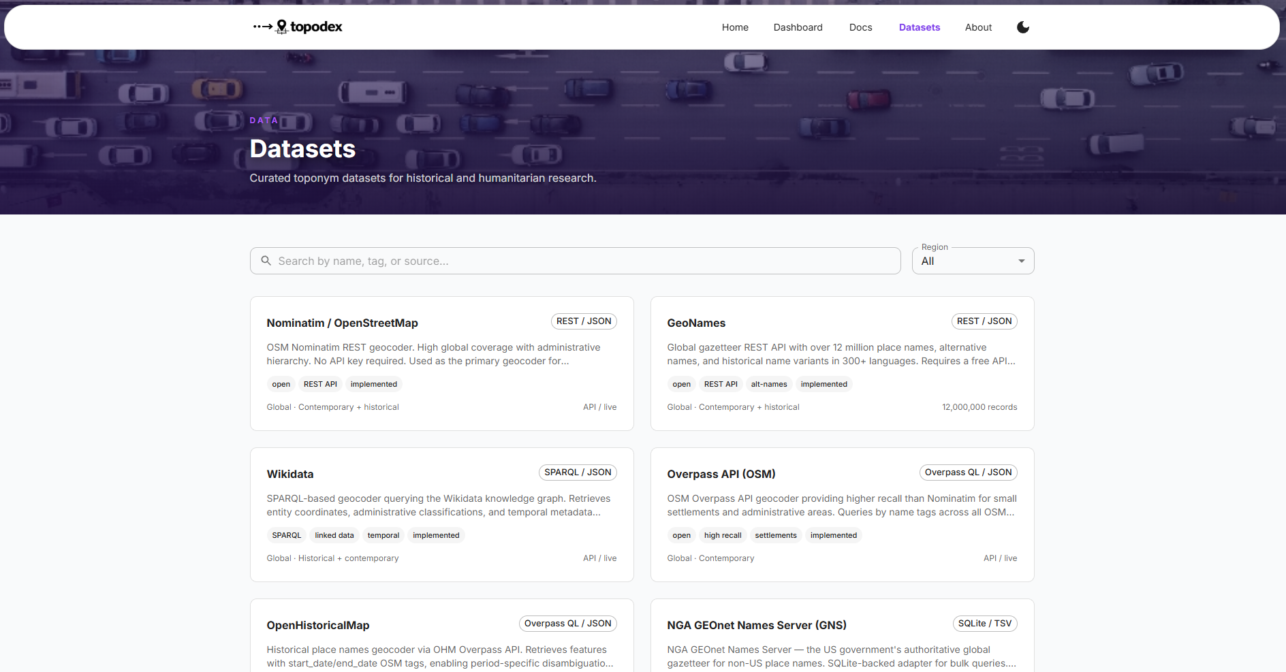Click 'API / live' on Wikidata card
This screenshot has width=1286, height=672.
click(x=599, y=558)
